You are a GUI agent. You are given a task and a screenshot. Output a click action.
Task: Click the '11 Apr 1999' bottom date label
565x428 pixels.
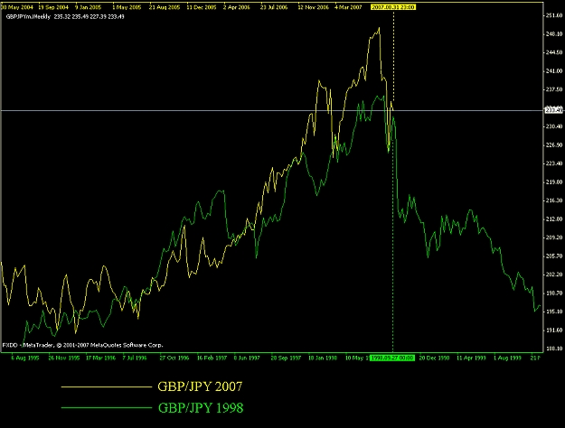[x=471, y=358]
